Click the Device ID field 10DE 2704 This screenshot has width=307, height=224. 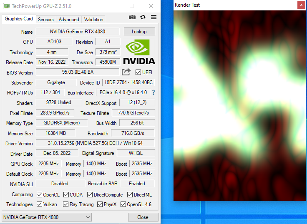click(x=128, y=82)
